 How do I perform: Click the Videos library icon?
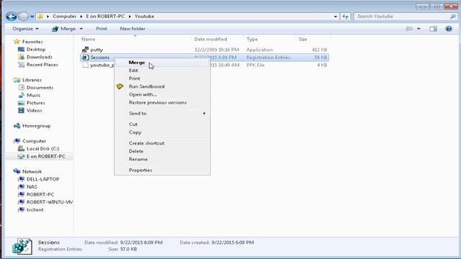[x=21, y=110]
